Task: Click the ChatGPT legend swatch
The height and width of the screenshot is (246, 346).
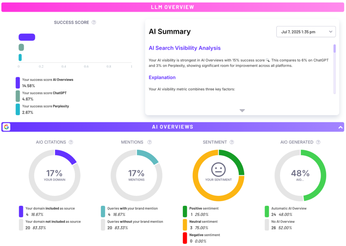Action: click(18, 96)
